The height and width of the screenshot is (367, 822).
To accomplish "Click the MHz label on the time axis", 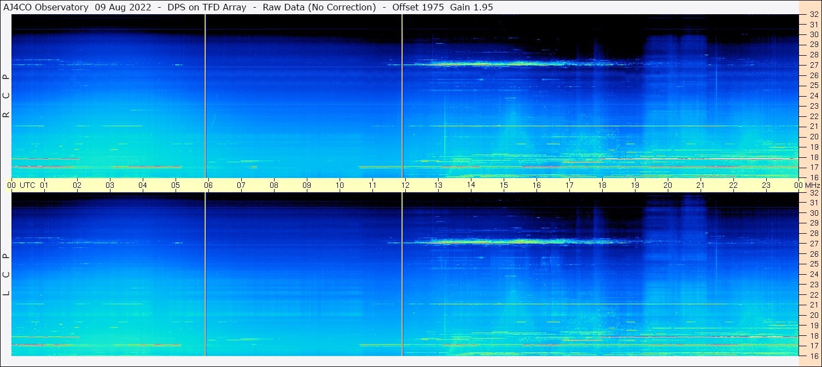I will point(812,185).
